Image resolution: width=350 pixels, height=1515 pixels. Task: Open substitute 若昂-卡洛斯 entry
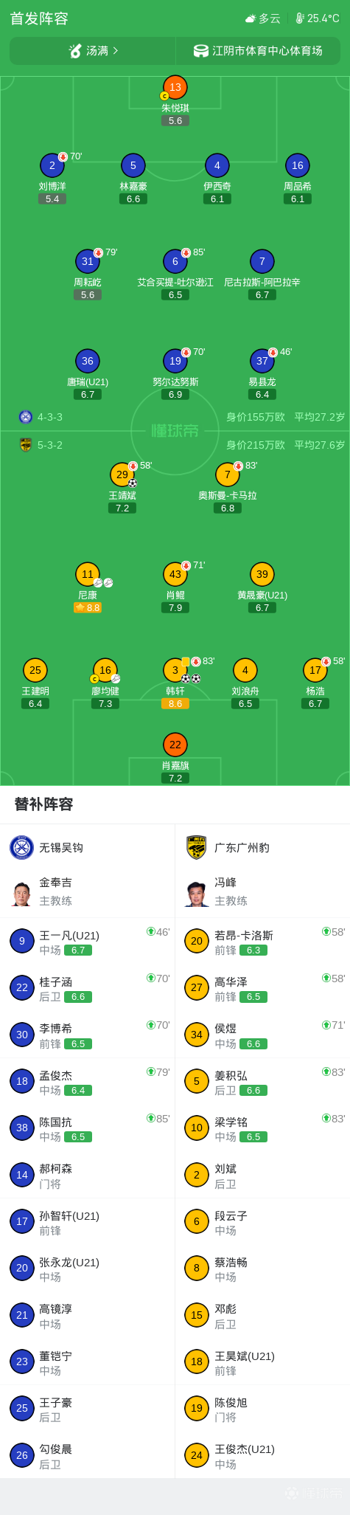tap(262, 941)
